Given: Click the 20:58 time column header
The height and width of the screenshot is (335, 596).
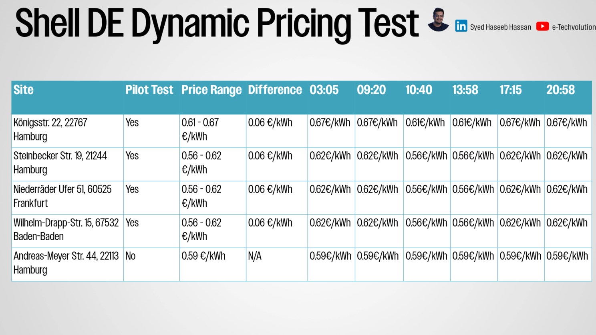Looking at the screenshot, I should [x=560, y=90].
